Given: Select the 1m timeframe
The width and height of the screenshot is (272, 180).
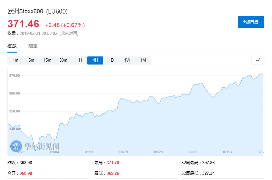Looking at the screenshot, I should coord(15,60).
